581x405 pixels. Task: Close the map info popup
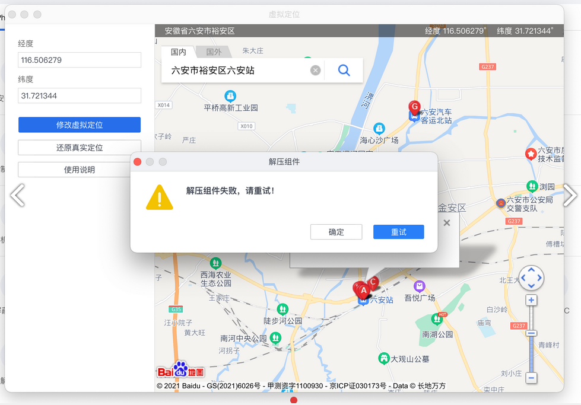tap(447, 223)
